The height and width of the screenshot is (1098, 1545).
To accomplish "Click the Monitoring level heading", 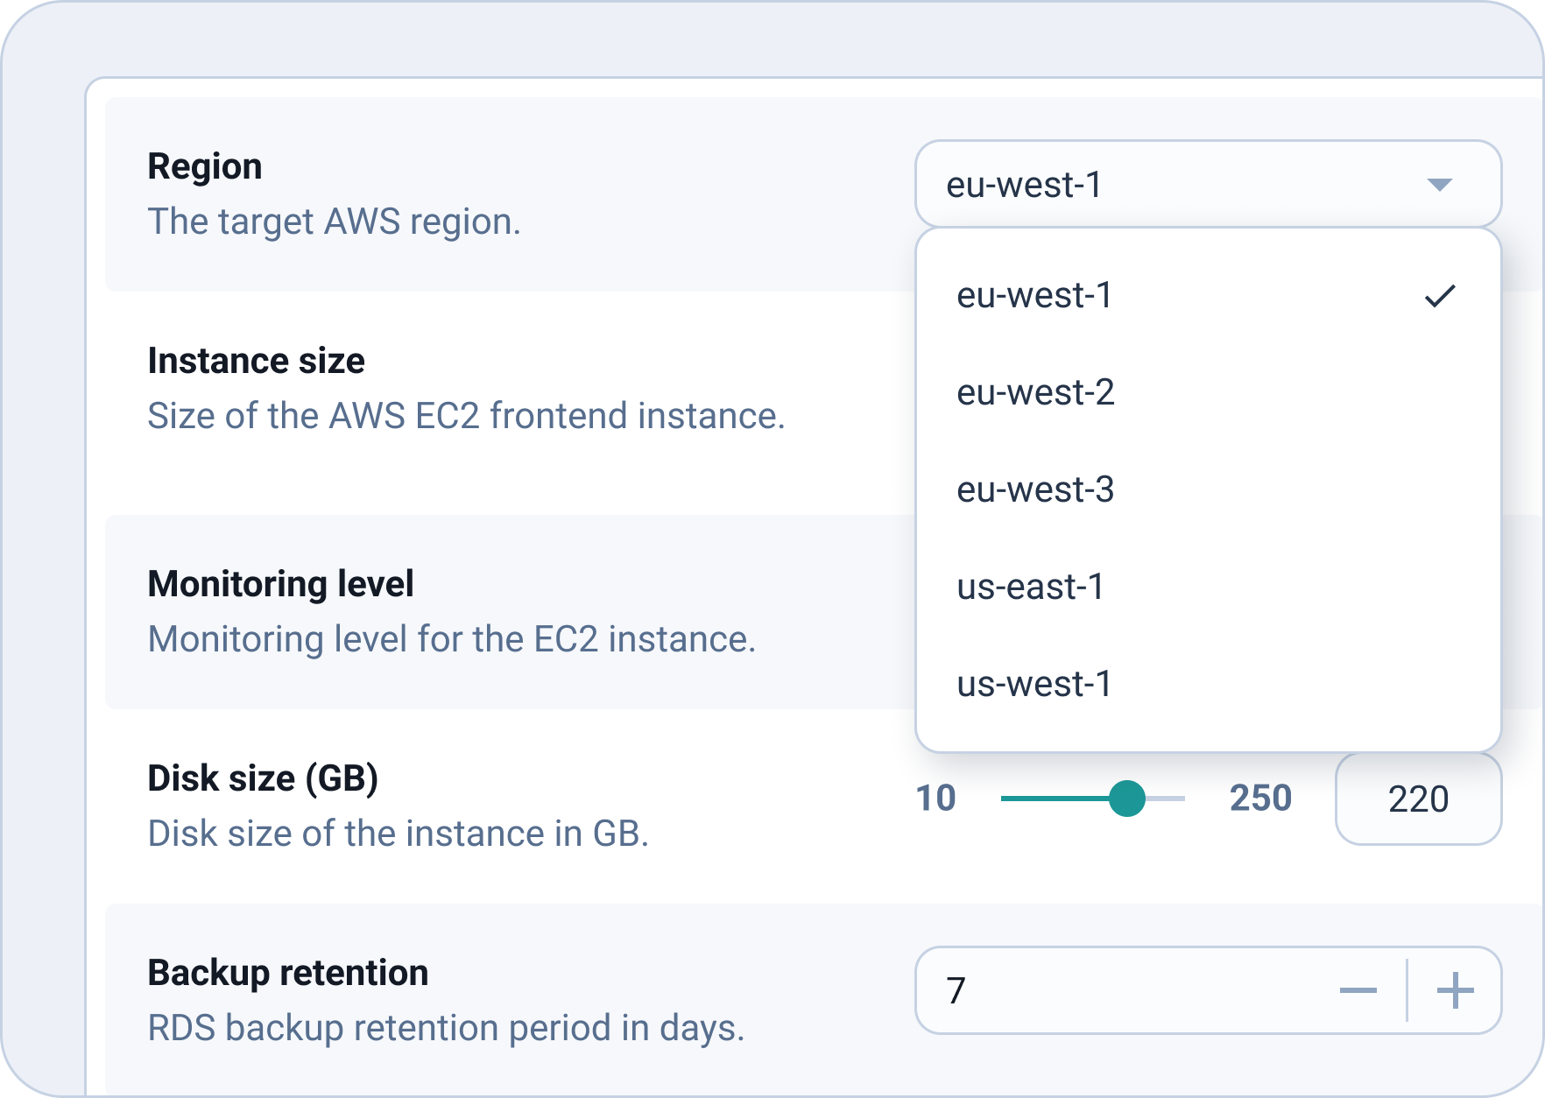I will [280, 584].
